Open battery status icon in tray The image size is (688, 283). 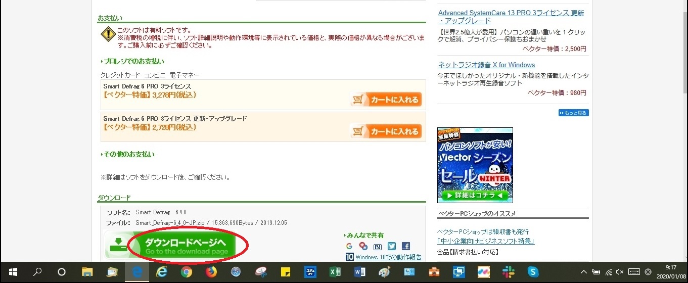(x=597, y=272)
